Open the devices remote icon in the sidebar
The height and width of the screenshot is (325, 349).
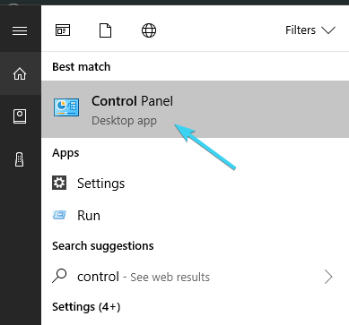20,159
